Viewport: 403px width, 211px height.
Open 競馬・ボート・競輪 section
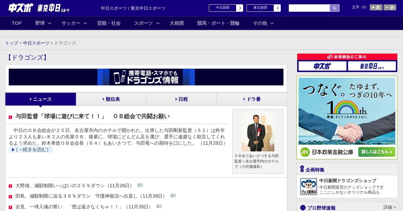(x=218, y=23)
